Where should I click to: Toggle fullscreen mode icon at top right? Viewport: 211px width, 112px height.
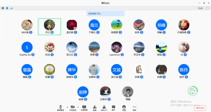click(x=208, y=8)
